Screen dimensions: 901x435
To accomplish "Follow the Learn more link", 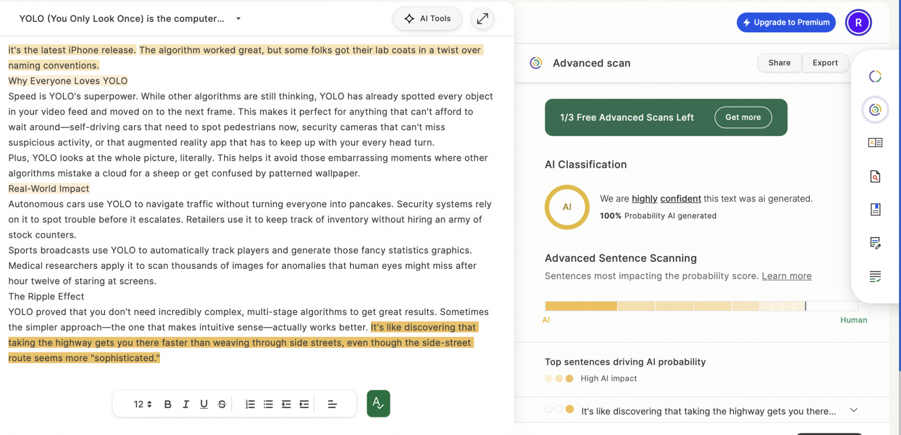I will tap(786, 276).
